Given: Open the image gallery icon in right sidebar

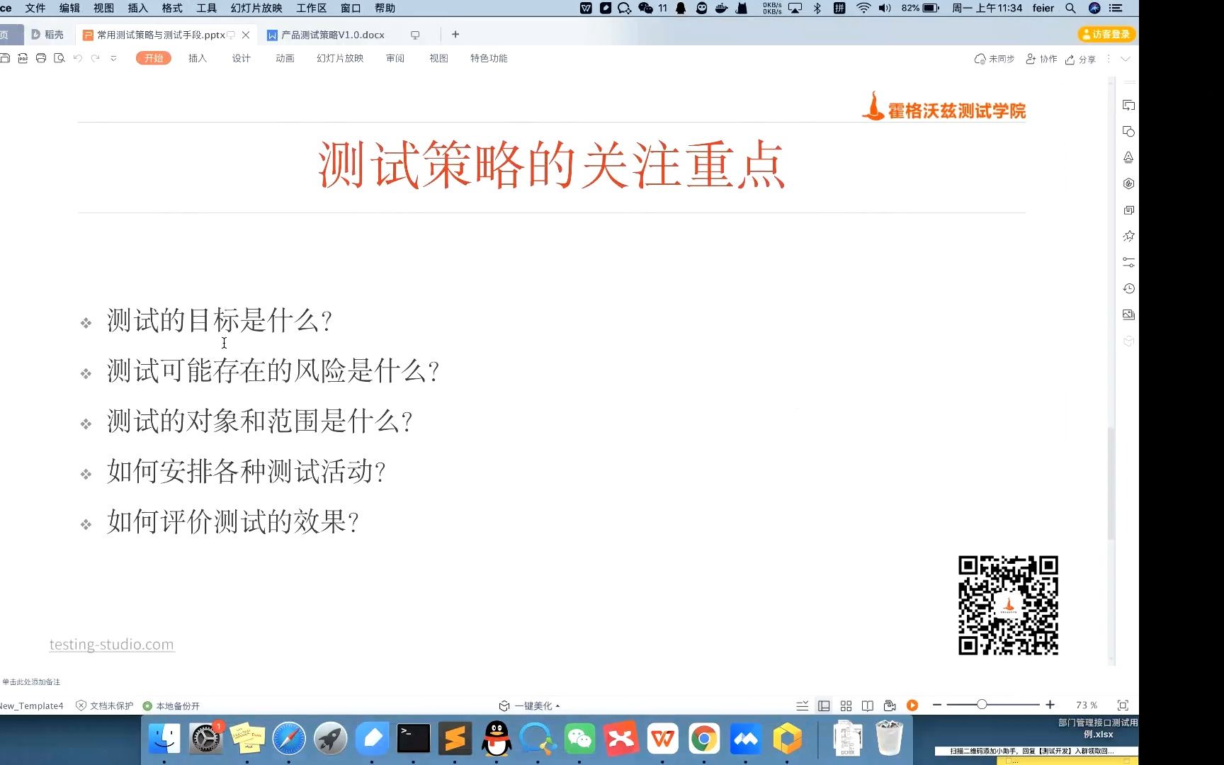Looking at the screenshot, I should 1128,314.
